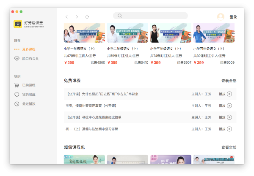Click the back navigation arrow
The height and width of the screenshot is (176, 254).
(x=66, y=16)
